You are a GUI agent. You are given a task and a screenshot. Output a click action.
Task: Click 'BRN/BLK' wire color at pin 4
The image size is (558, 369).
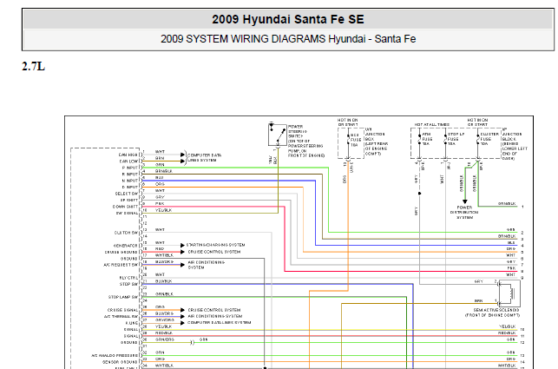point(164,171)
